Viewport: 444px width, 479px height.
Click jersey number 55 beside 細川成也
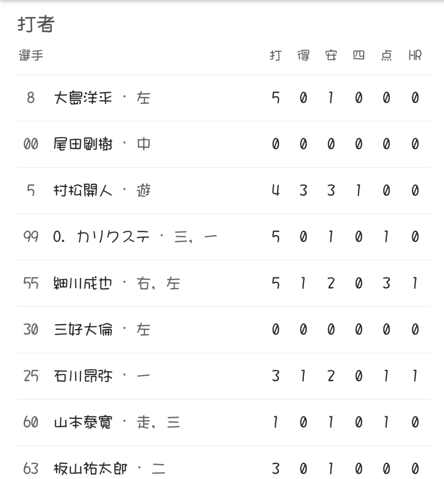(31, 283)
